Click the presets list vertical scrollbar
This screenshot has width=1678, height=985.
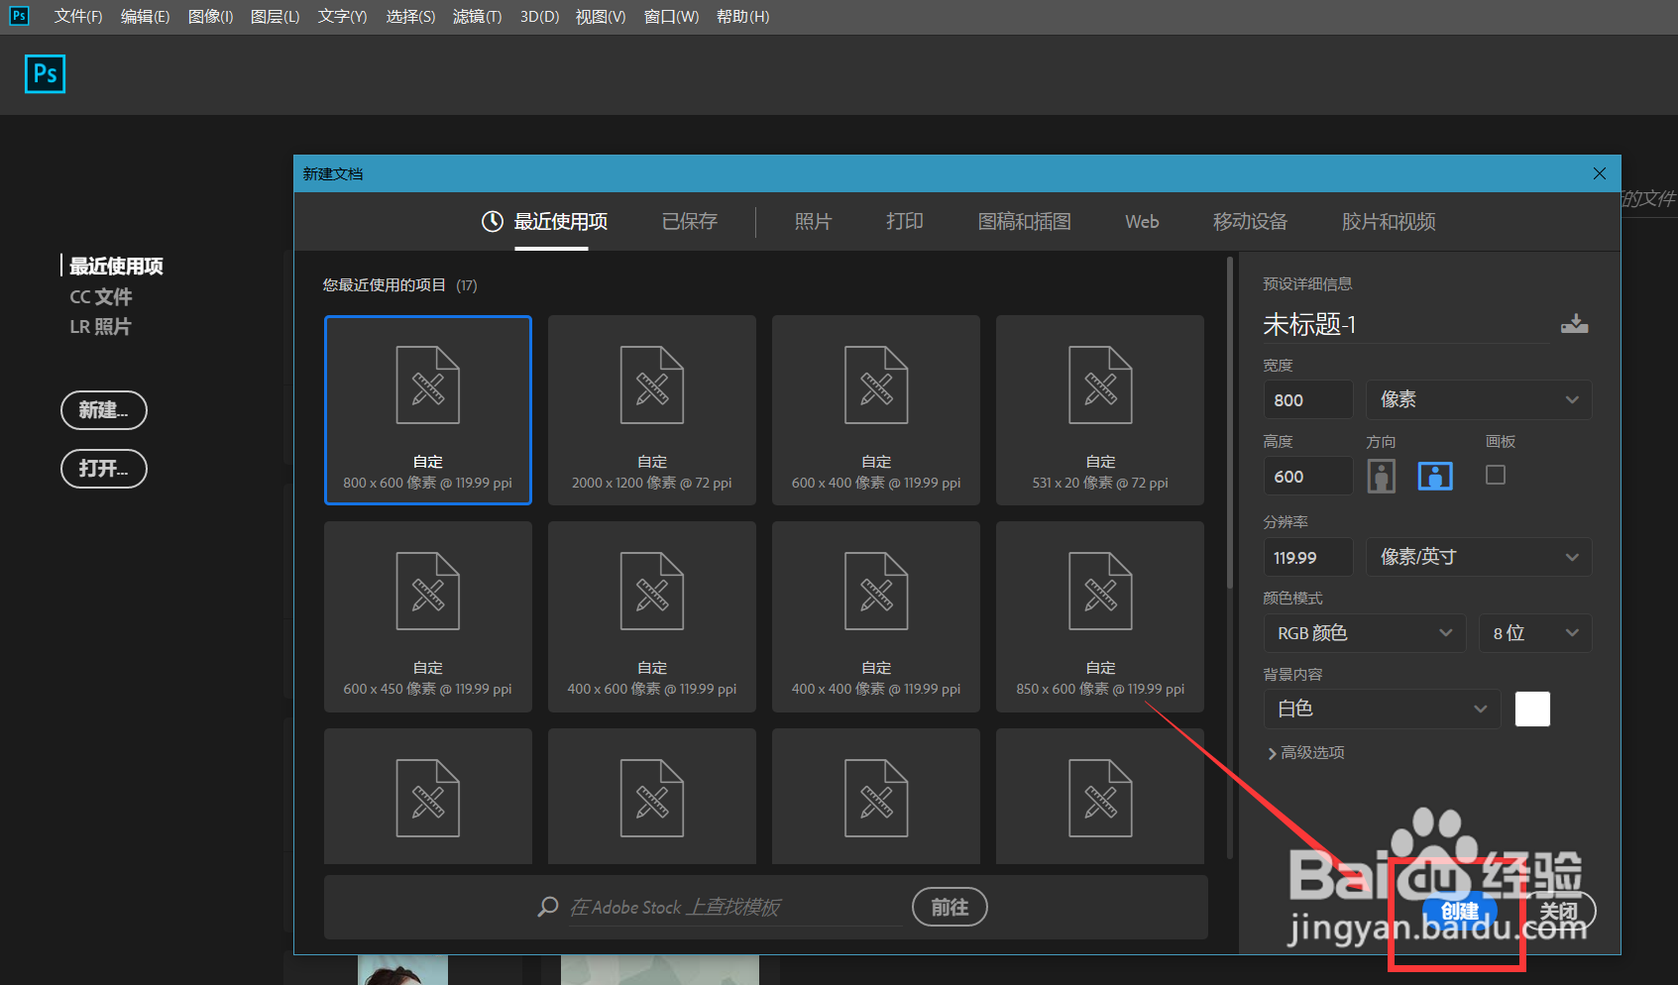(x=1230, y=422)
